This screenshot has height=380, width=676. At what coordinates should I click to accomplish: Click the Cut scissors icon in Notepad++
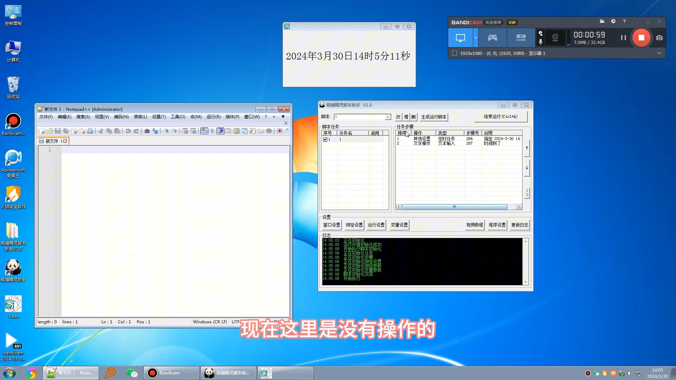point(101,131)
